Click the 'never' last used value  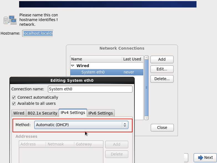tap(129, 72)
